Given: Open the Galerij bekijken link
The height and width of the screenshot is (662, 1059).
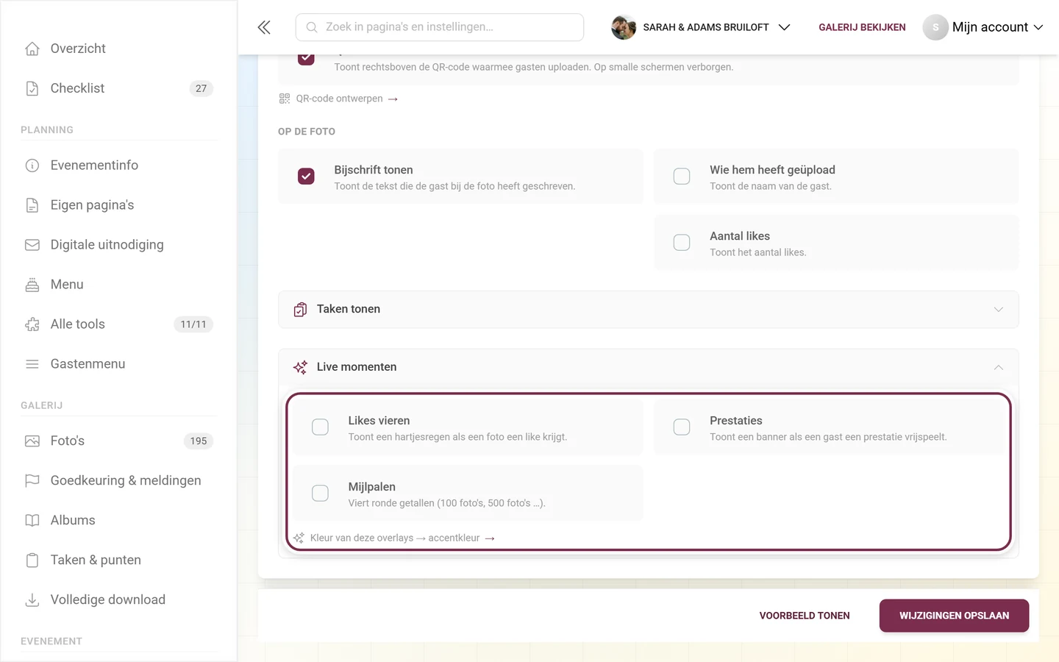Looking at the screenshot, I should coord(862,27).
